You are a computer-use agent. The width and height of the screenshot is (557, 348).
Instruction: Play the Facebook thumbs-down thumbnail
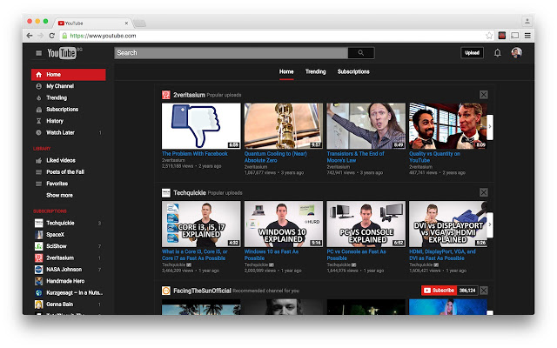point(201,126)
